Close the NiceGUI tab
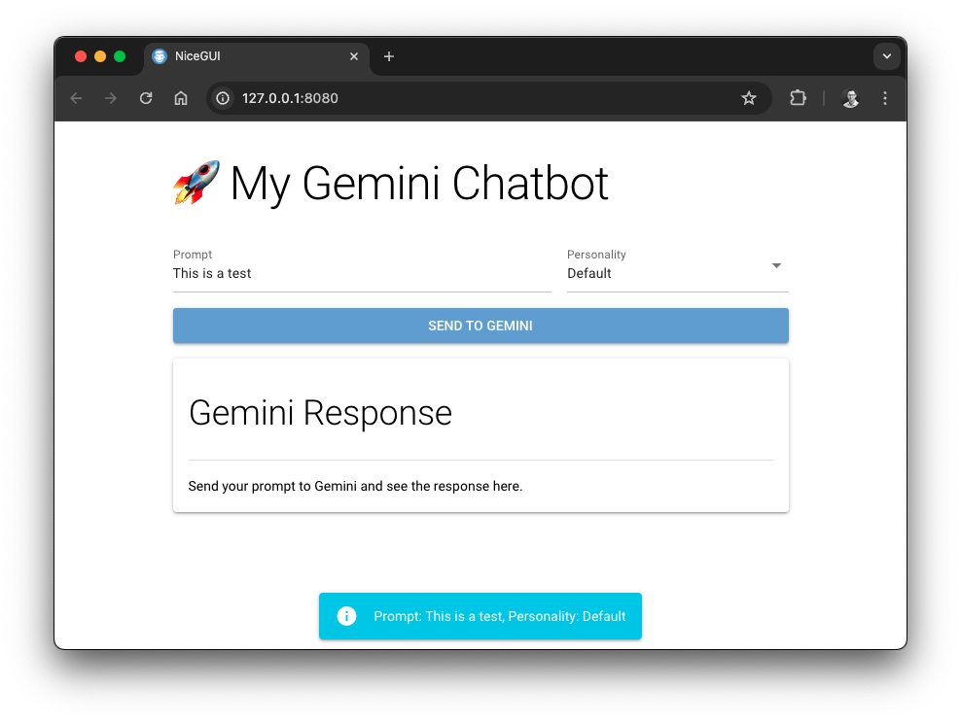Viewport: 961px width, 721px height. (354, 56)
